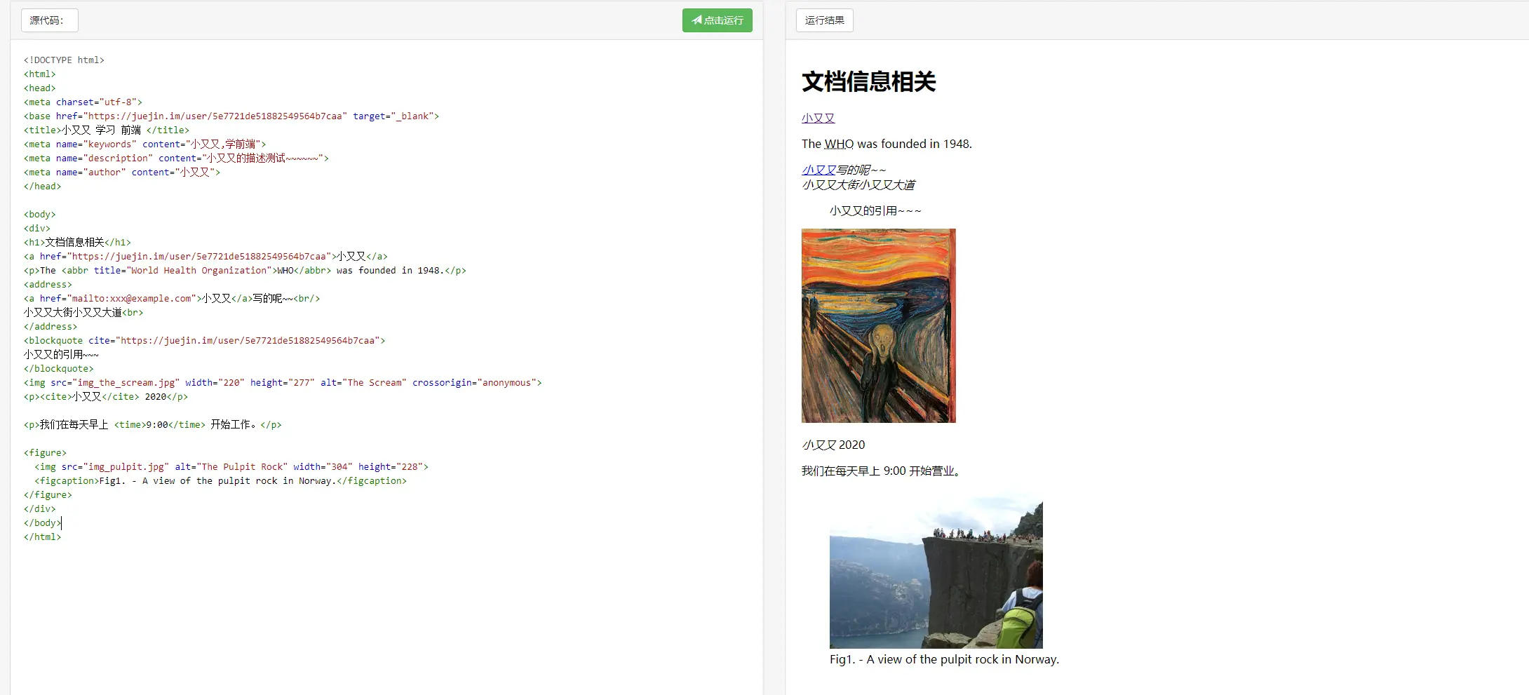Click the cite line 小又又 2020 in results

833,445
